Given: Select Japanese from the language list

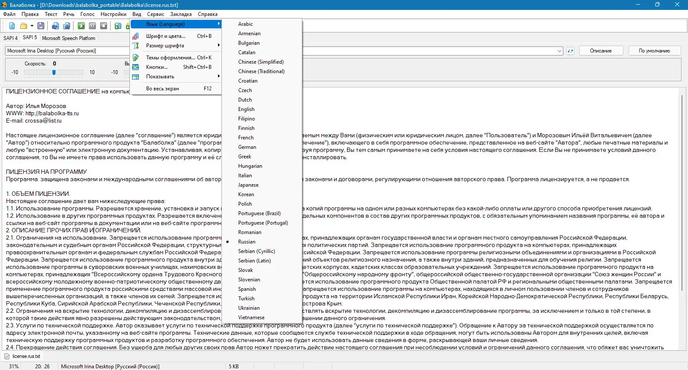Looking at the screenshot, I should pyautogui.click(x=261, y=185).
